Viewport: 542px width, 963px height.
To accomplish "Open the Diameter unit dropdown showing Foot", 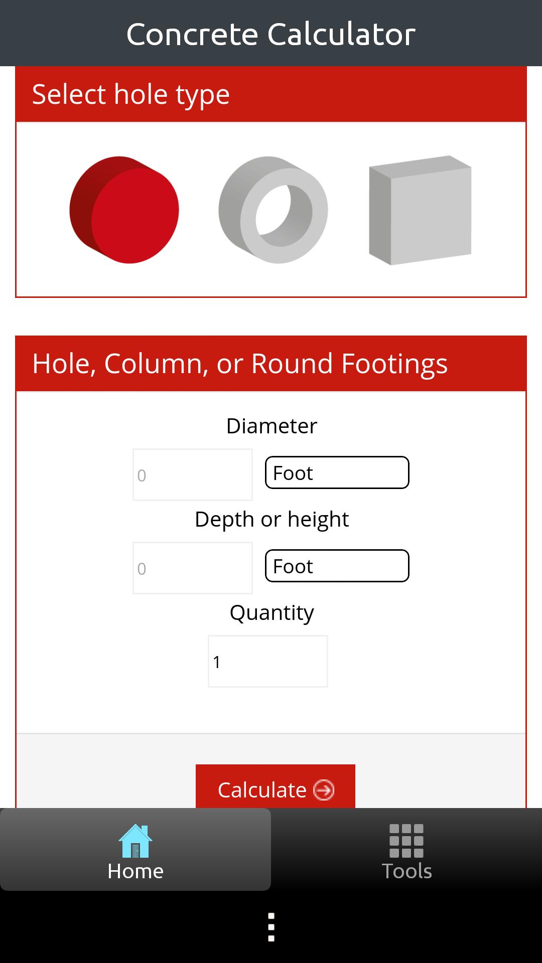I will coord(336,472).
